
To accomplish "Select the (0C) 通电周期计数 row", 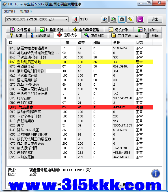I will (x=80, y=80).
